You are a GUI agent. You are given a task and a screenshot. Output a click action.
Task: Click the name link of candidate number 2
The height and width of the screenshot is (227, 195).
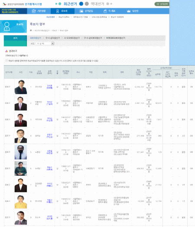click(x=49, y=103)
